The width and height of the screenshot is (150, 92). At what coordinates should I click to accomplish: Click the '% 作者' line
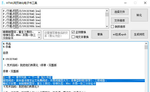click(7, 47)
